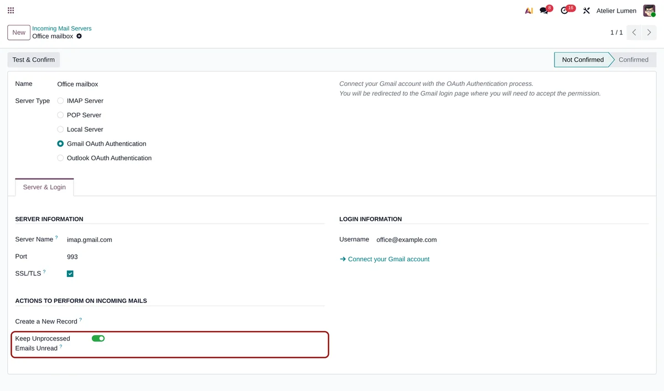The width and height of the screenshot is (664, 391).
Task: Select the Outlook OAuth Authentication option
Action: point(60,158)
